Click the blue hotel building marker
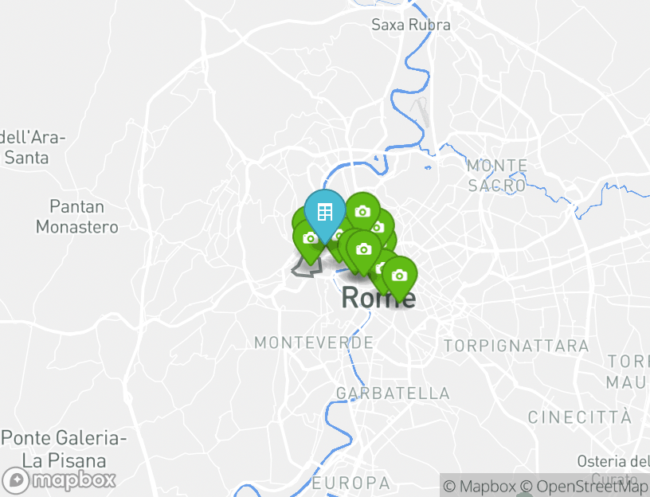The height and width of the screenshot is (497, 650). pos(324,214)
